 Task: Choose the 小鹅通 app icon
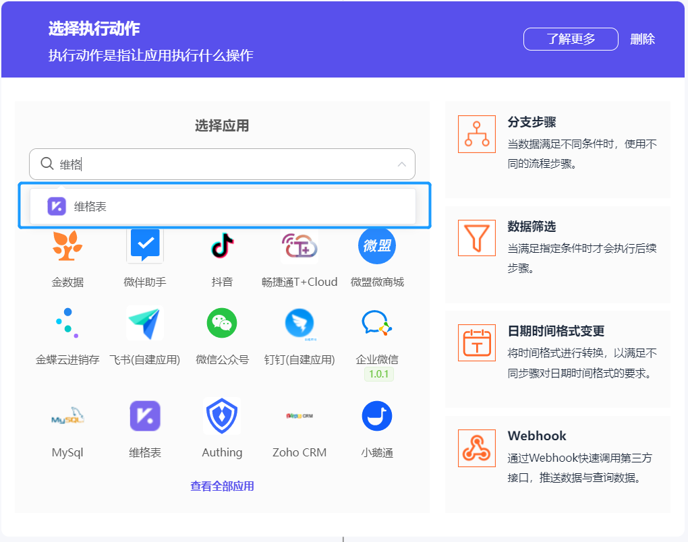tap(377, 416)
